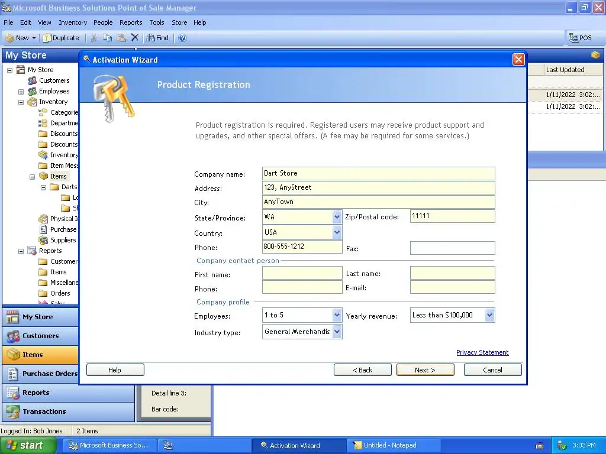Click Next in Activation Wizard

[x=425, y=370]
